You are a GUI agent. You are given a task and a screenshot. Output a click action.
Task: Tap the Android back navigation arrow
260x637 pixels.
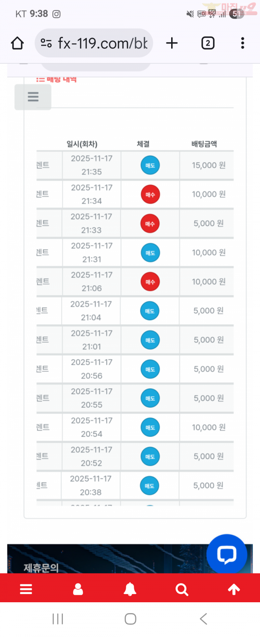click(x=203, y=618)
